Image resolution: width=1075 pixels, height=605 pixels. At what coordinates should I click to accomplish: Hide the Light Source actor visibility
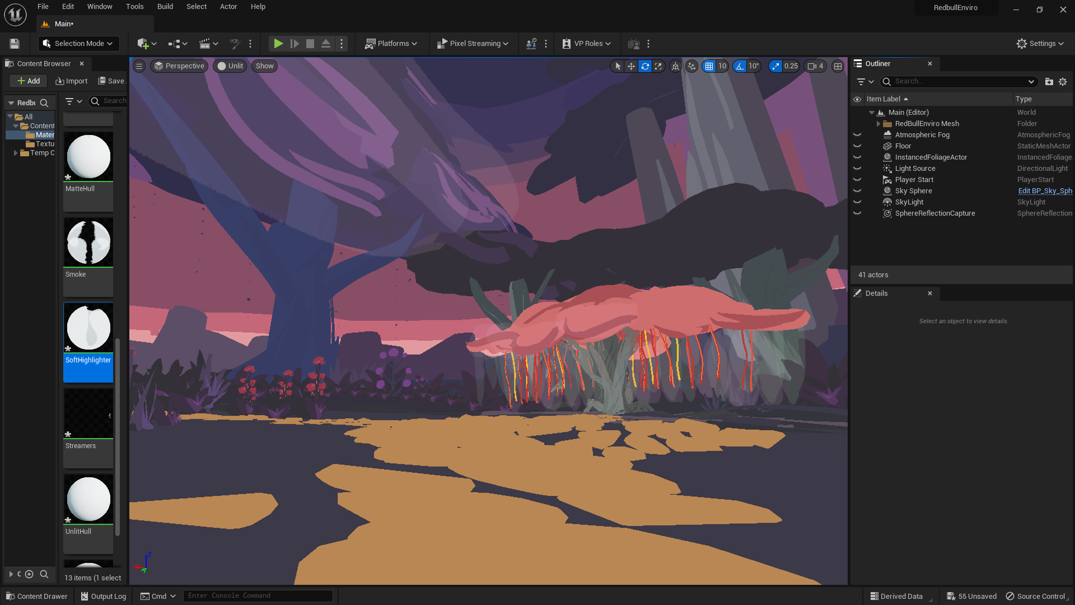point(857,169)
